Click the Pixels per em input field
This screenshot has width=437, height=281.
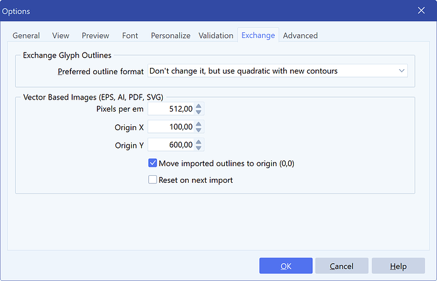point(171,109)
